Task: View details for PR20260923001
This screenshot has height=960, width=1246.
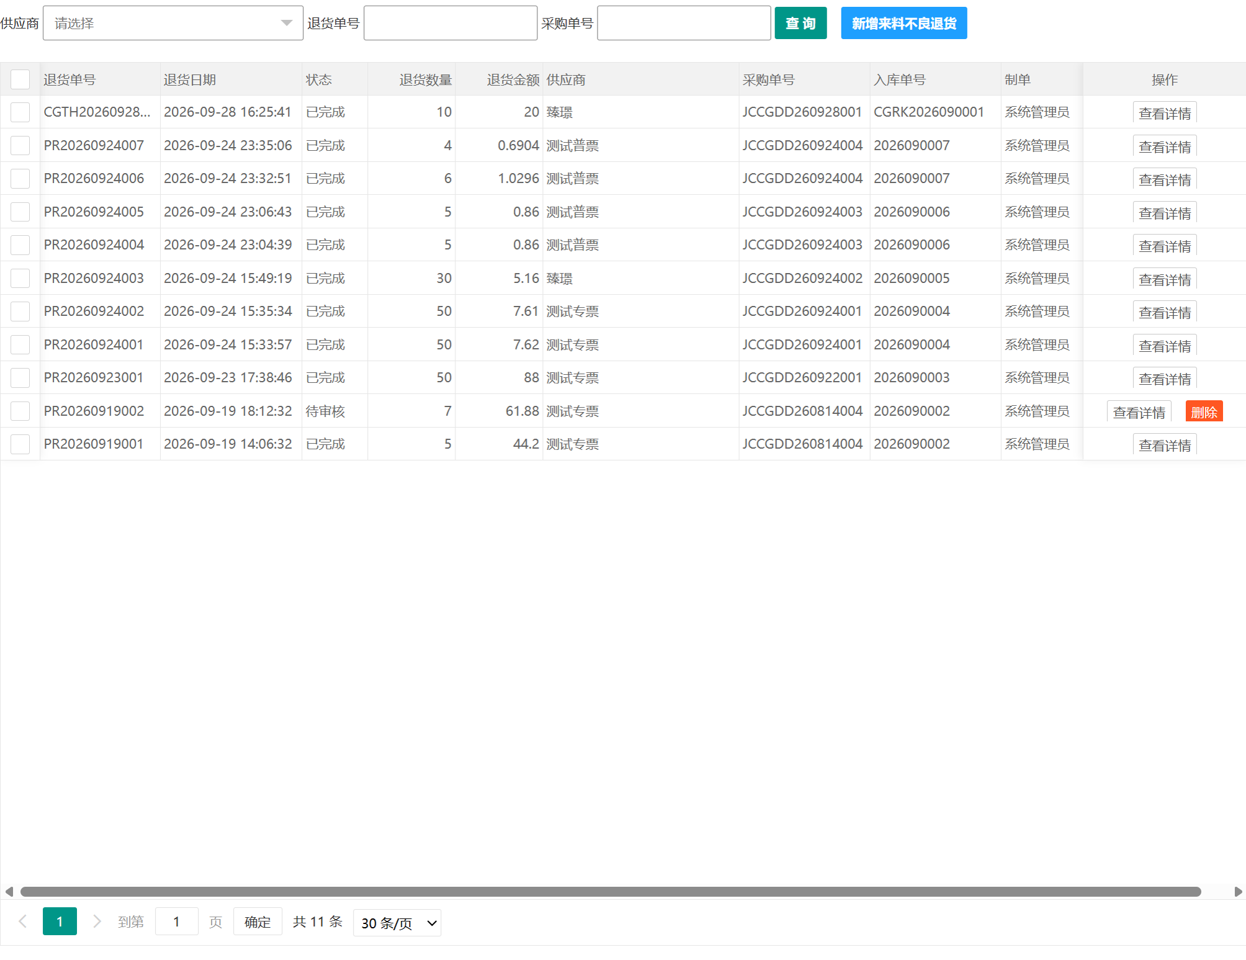Action: pyautogui.click(x=1164, y=379)
